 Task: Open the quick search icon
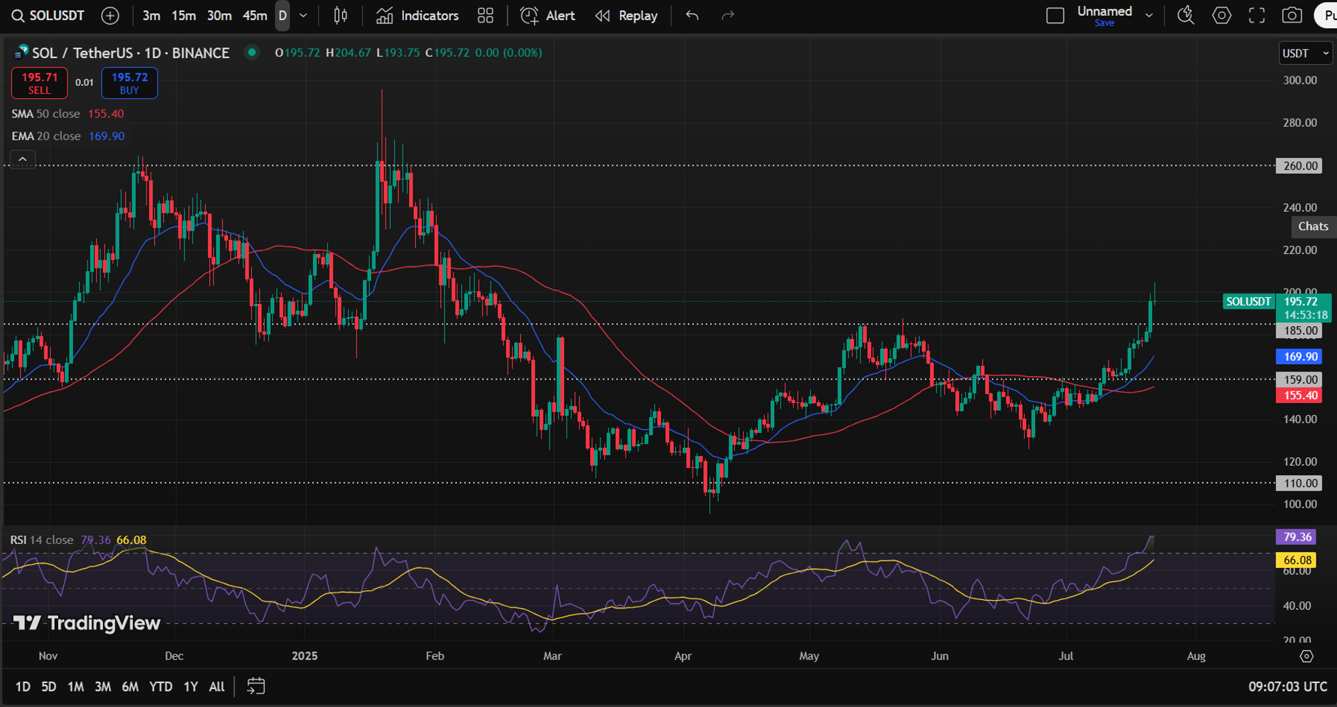1186,15
